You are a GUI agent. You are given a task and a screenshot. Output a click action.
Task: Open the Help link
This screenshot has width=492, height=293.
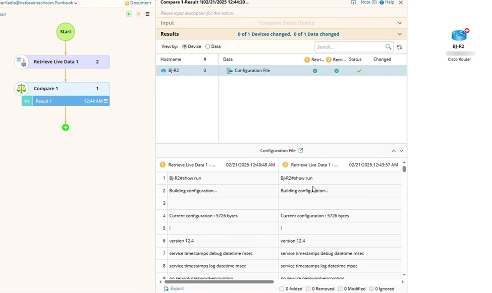(387, 2)
